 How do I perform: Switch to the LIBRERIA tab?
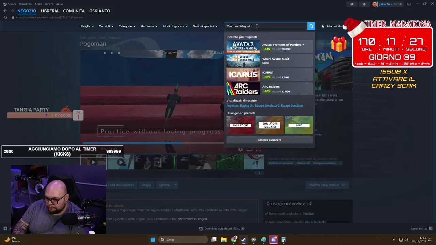[x=50, y=11]
